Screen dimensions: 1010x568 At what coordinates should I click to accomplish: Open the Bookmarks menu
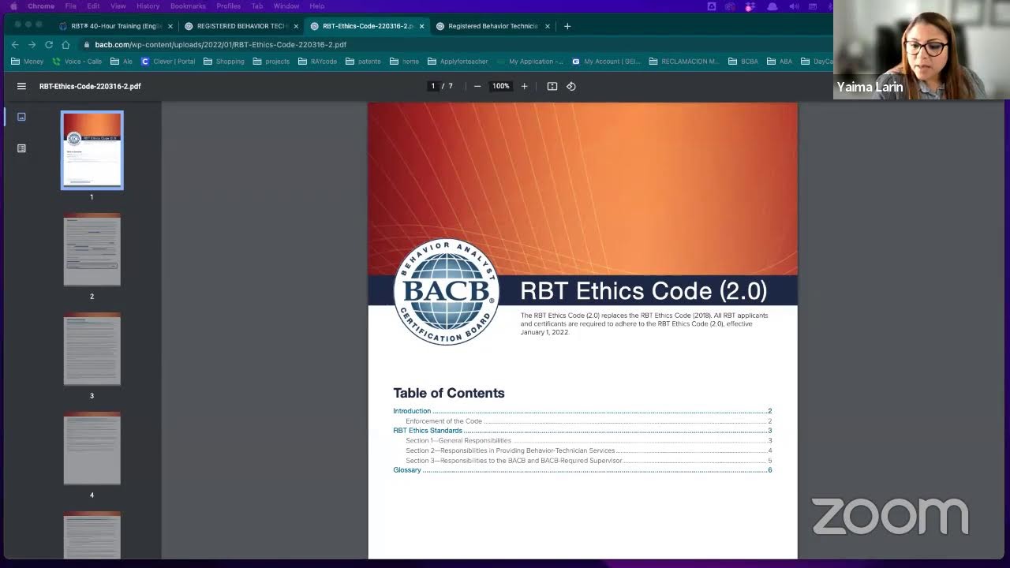tap(188, 6)
